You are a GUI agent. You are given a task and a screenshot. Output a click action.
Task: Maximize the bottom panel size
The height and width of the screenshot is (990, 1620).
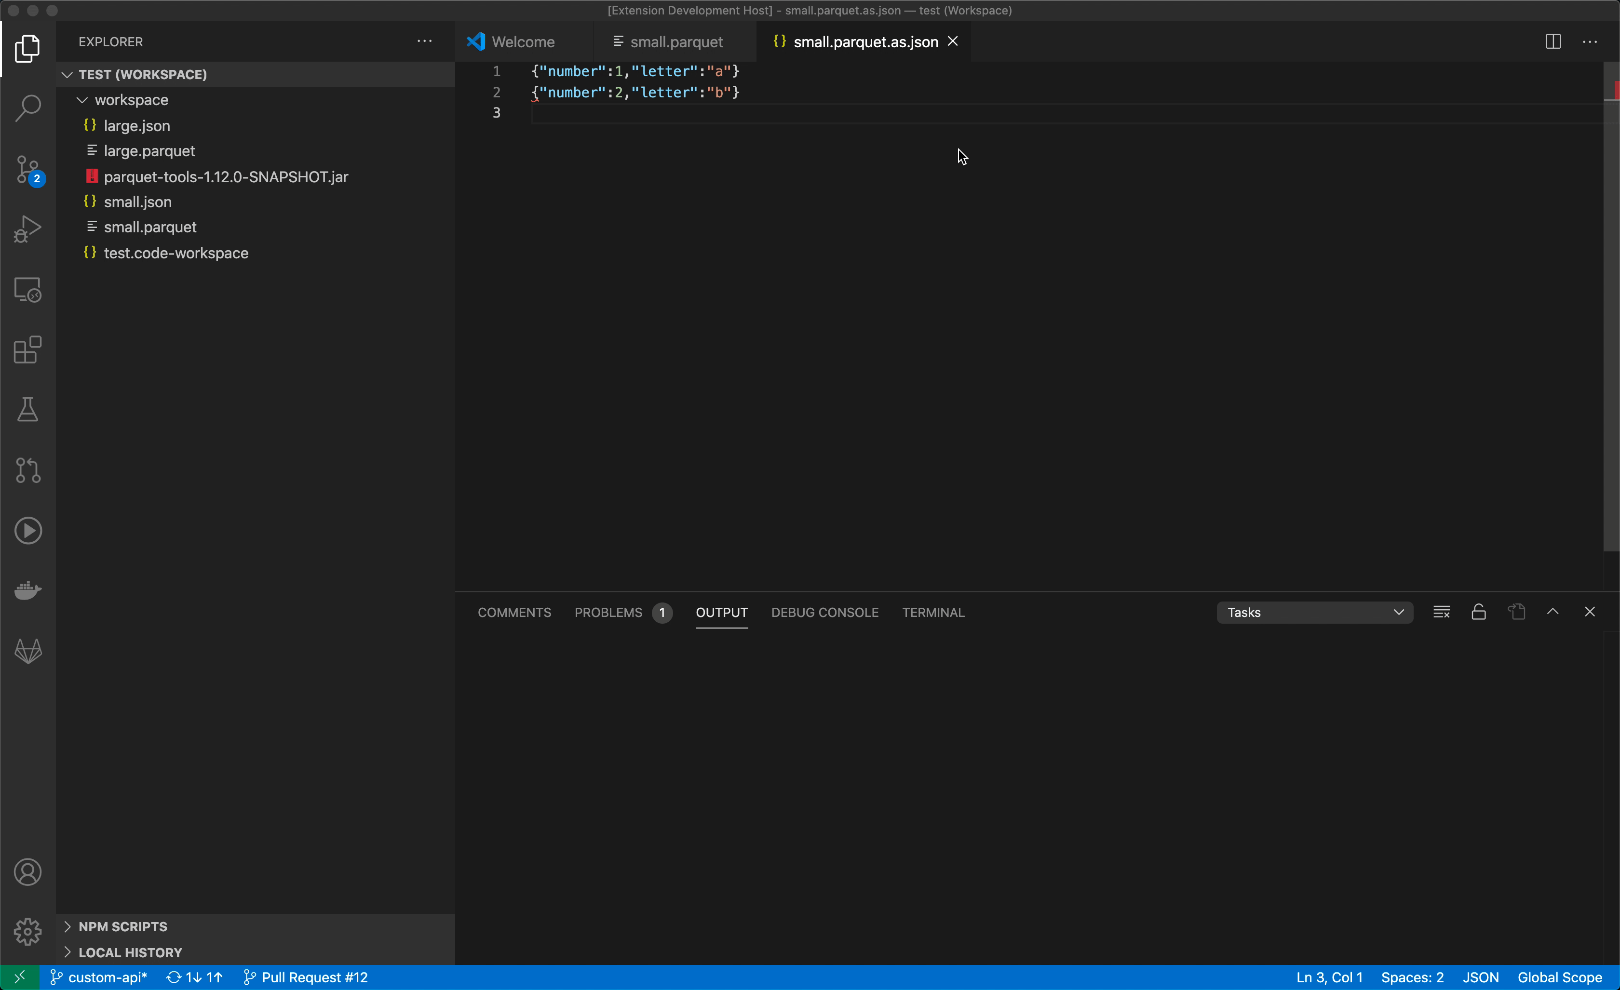pyautogui.click(x=1553, y=612)
